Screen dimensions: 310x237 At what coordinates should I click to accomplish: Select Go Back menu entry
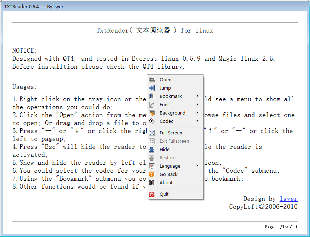click(x=175, y=174)
